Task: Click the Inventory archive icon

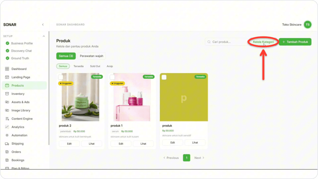Action: pyautogui.click(x=7, y=94)
